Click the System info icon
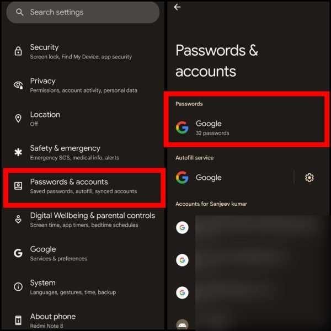331x331 pixels. click(18, 287)
